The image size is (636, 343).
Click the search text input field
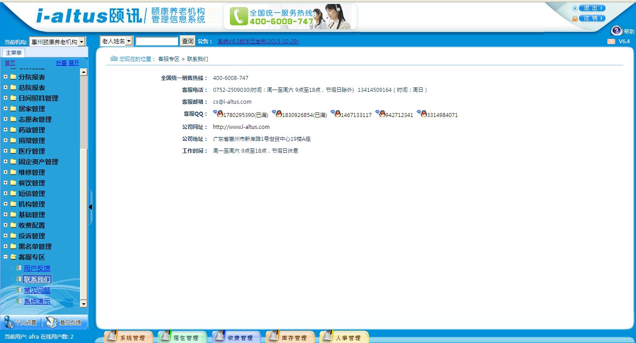tap(157, 41)
